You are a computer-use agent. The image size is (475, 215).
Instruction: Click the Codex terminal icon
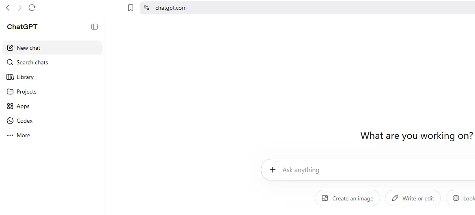(x=10, y=121)
